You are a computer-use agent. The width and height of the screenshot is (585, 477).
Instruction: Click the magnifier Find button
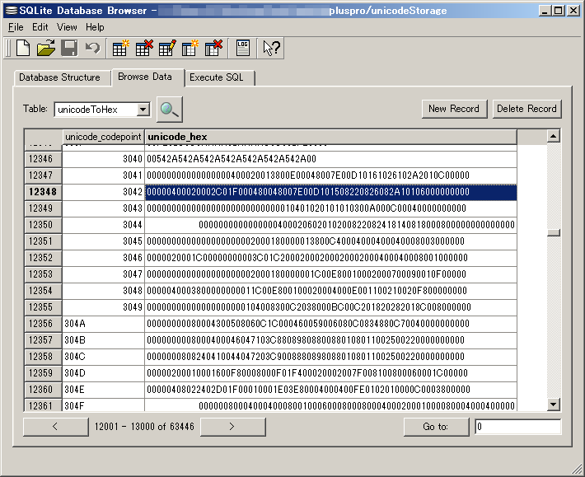pyautogui.click(x=169, y=109)
